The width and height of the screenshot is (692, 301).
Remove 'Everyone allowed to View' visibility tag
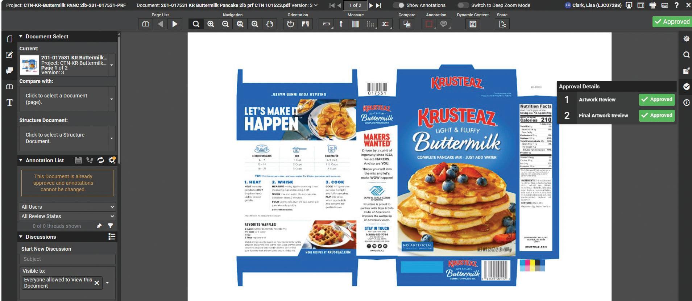pos(97,283)
